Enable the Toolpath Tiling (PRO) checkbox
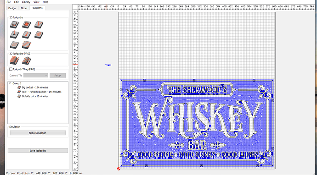Screen dimensions: 317x175 [x=11, y=69]
